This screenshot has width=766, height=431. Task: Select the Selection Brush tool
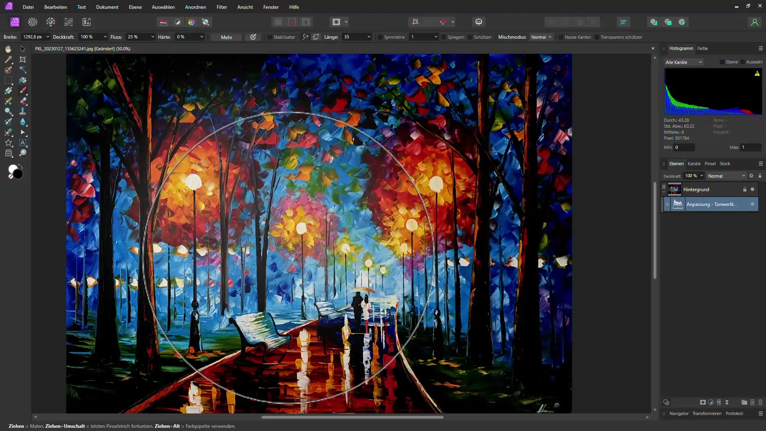coord(8,70)
